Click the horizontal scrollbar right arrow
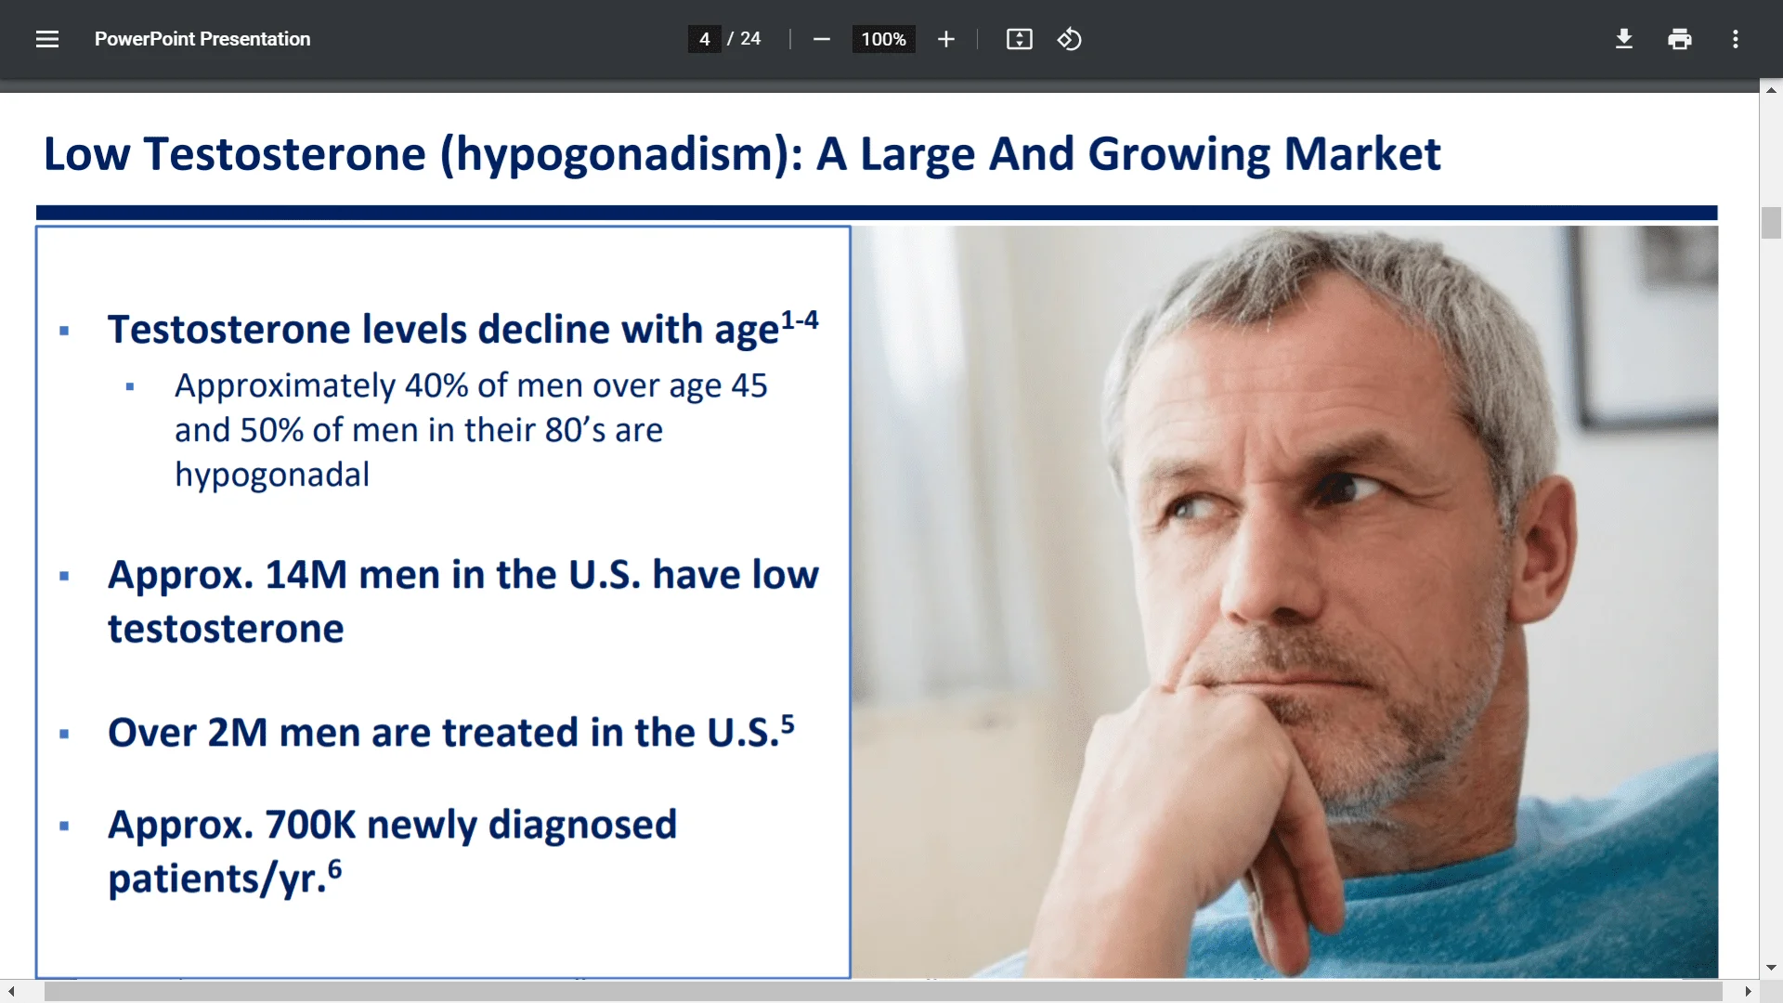The image size is (1783, 1003). pos(1748,992)
